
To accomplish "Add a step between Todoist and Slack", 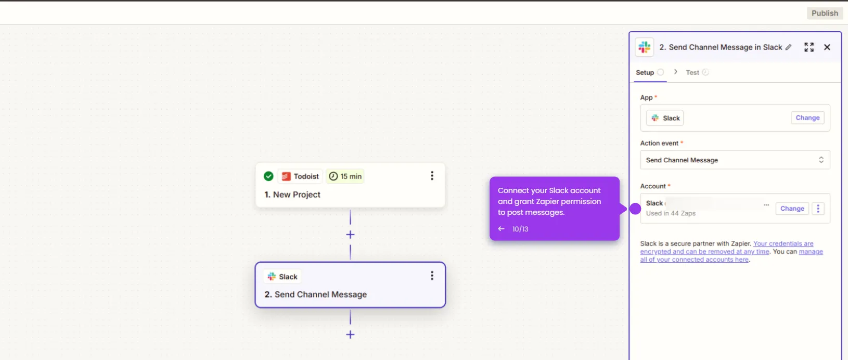I will [x=350, y=235].
